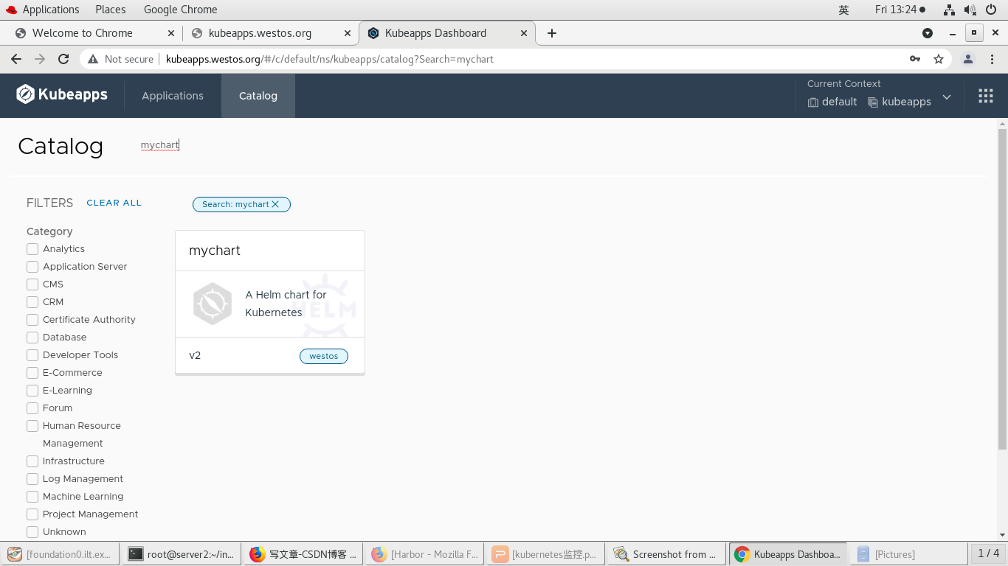Click the system volume icon

coord(970,10)
